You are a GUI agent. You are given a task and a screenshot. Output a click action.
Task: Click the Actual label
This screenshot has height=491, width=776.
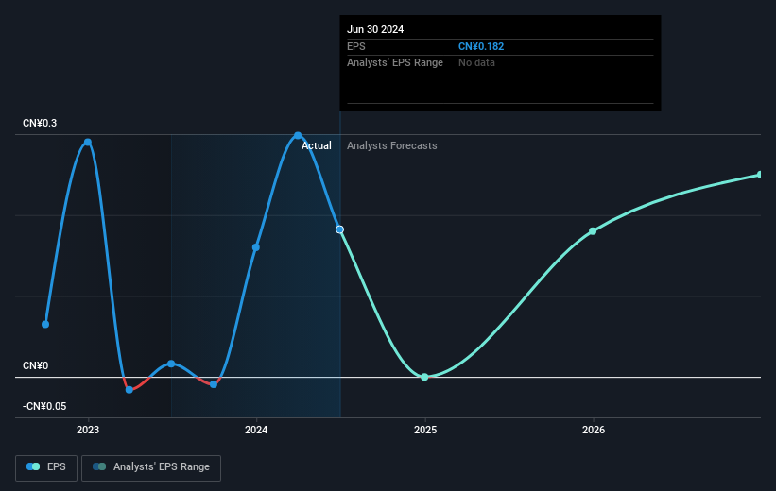317,145
